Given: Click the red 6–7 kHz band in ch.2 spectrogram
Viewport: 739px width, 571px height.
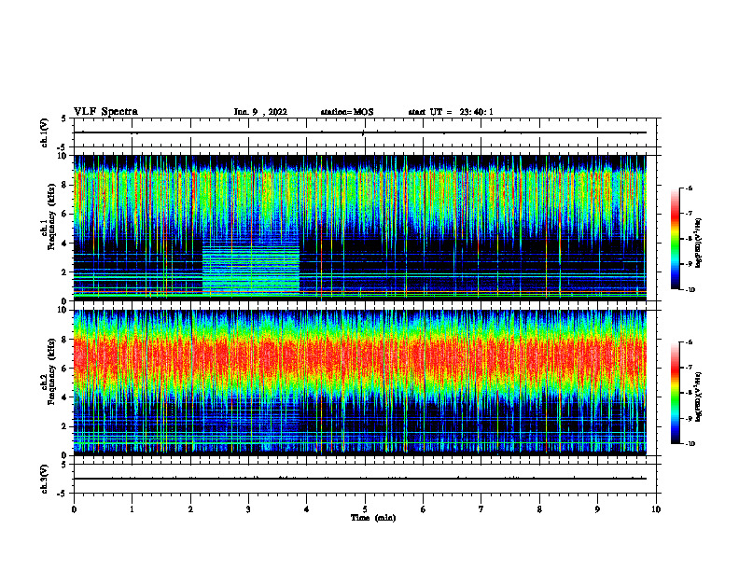Looking at the screenshot, I should (x=360, y=358).
